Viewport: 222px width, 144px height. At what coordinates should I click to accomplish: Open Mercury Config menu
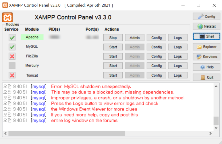[156, 66]
